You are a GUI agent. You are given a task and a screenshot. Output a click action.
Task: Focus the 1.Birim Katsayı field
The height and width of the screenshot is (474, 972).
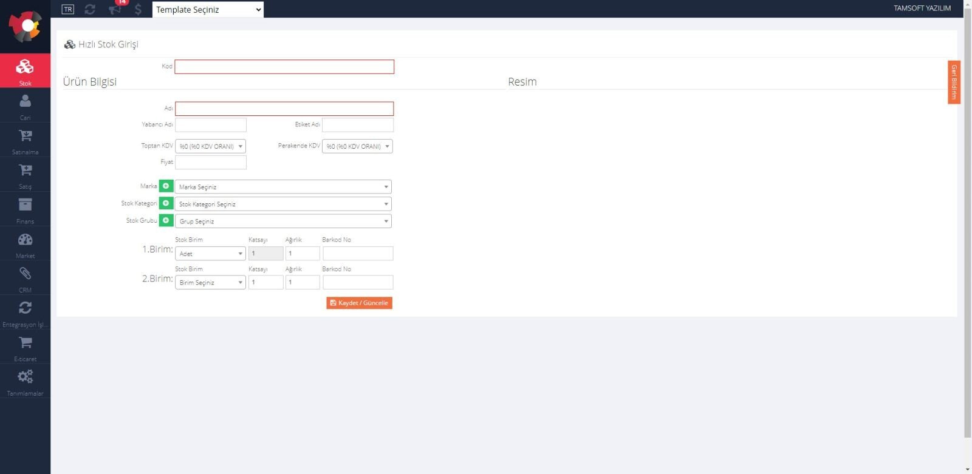266,253
